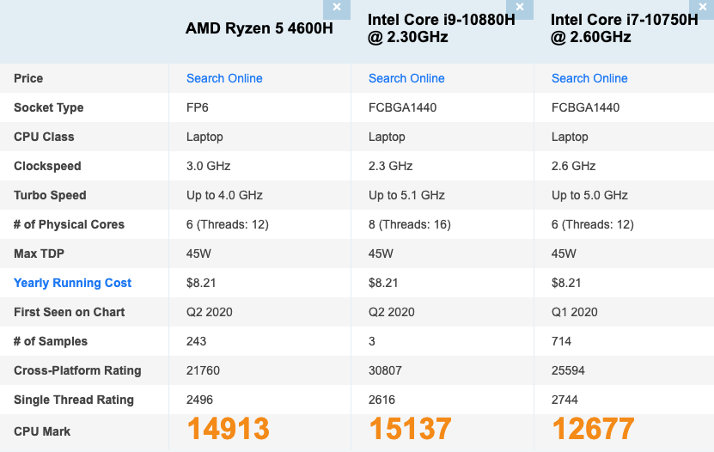The height and width of the screenshot is (452, 714).
Task: Click the Price row label
Action: pyautogui.click(x=28, y=78)
